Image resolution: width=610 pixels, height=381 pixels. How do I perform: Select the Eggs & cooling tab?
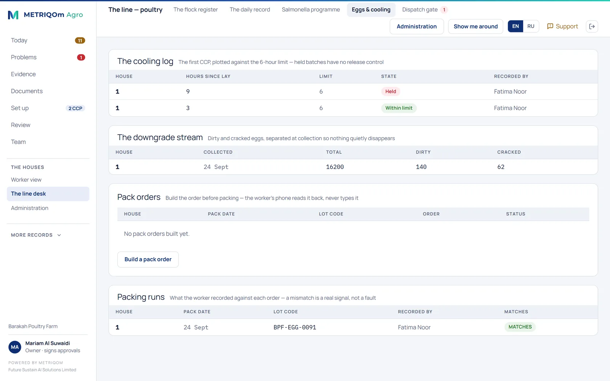[x=371, y=10]
